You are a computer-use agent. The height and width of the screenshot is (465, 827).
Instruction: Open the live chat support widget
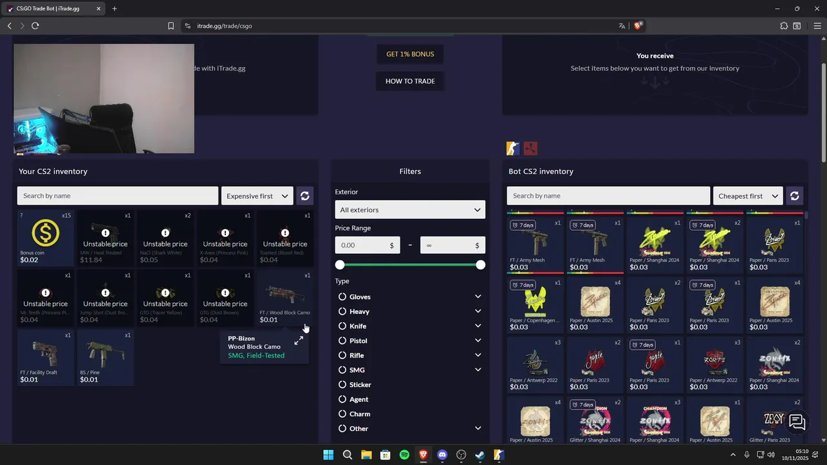point(797,422)
